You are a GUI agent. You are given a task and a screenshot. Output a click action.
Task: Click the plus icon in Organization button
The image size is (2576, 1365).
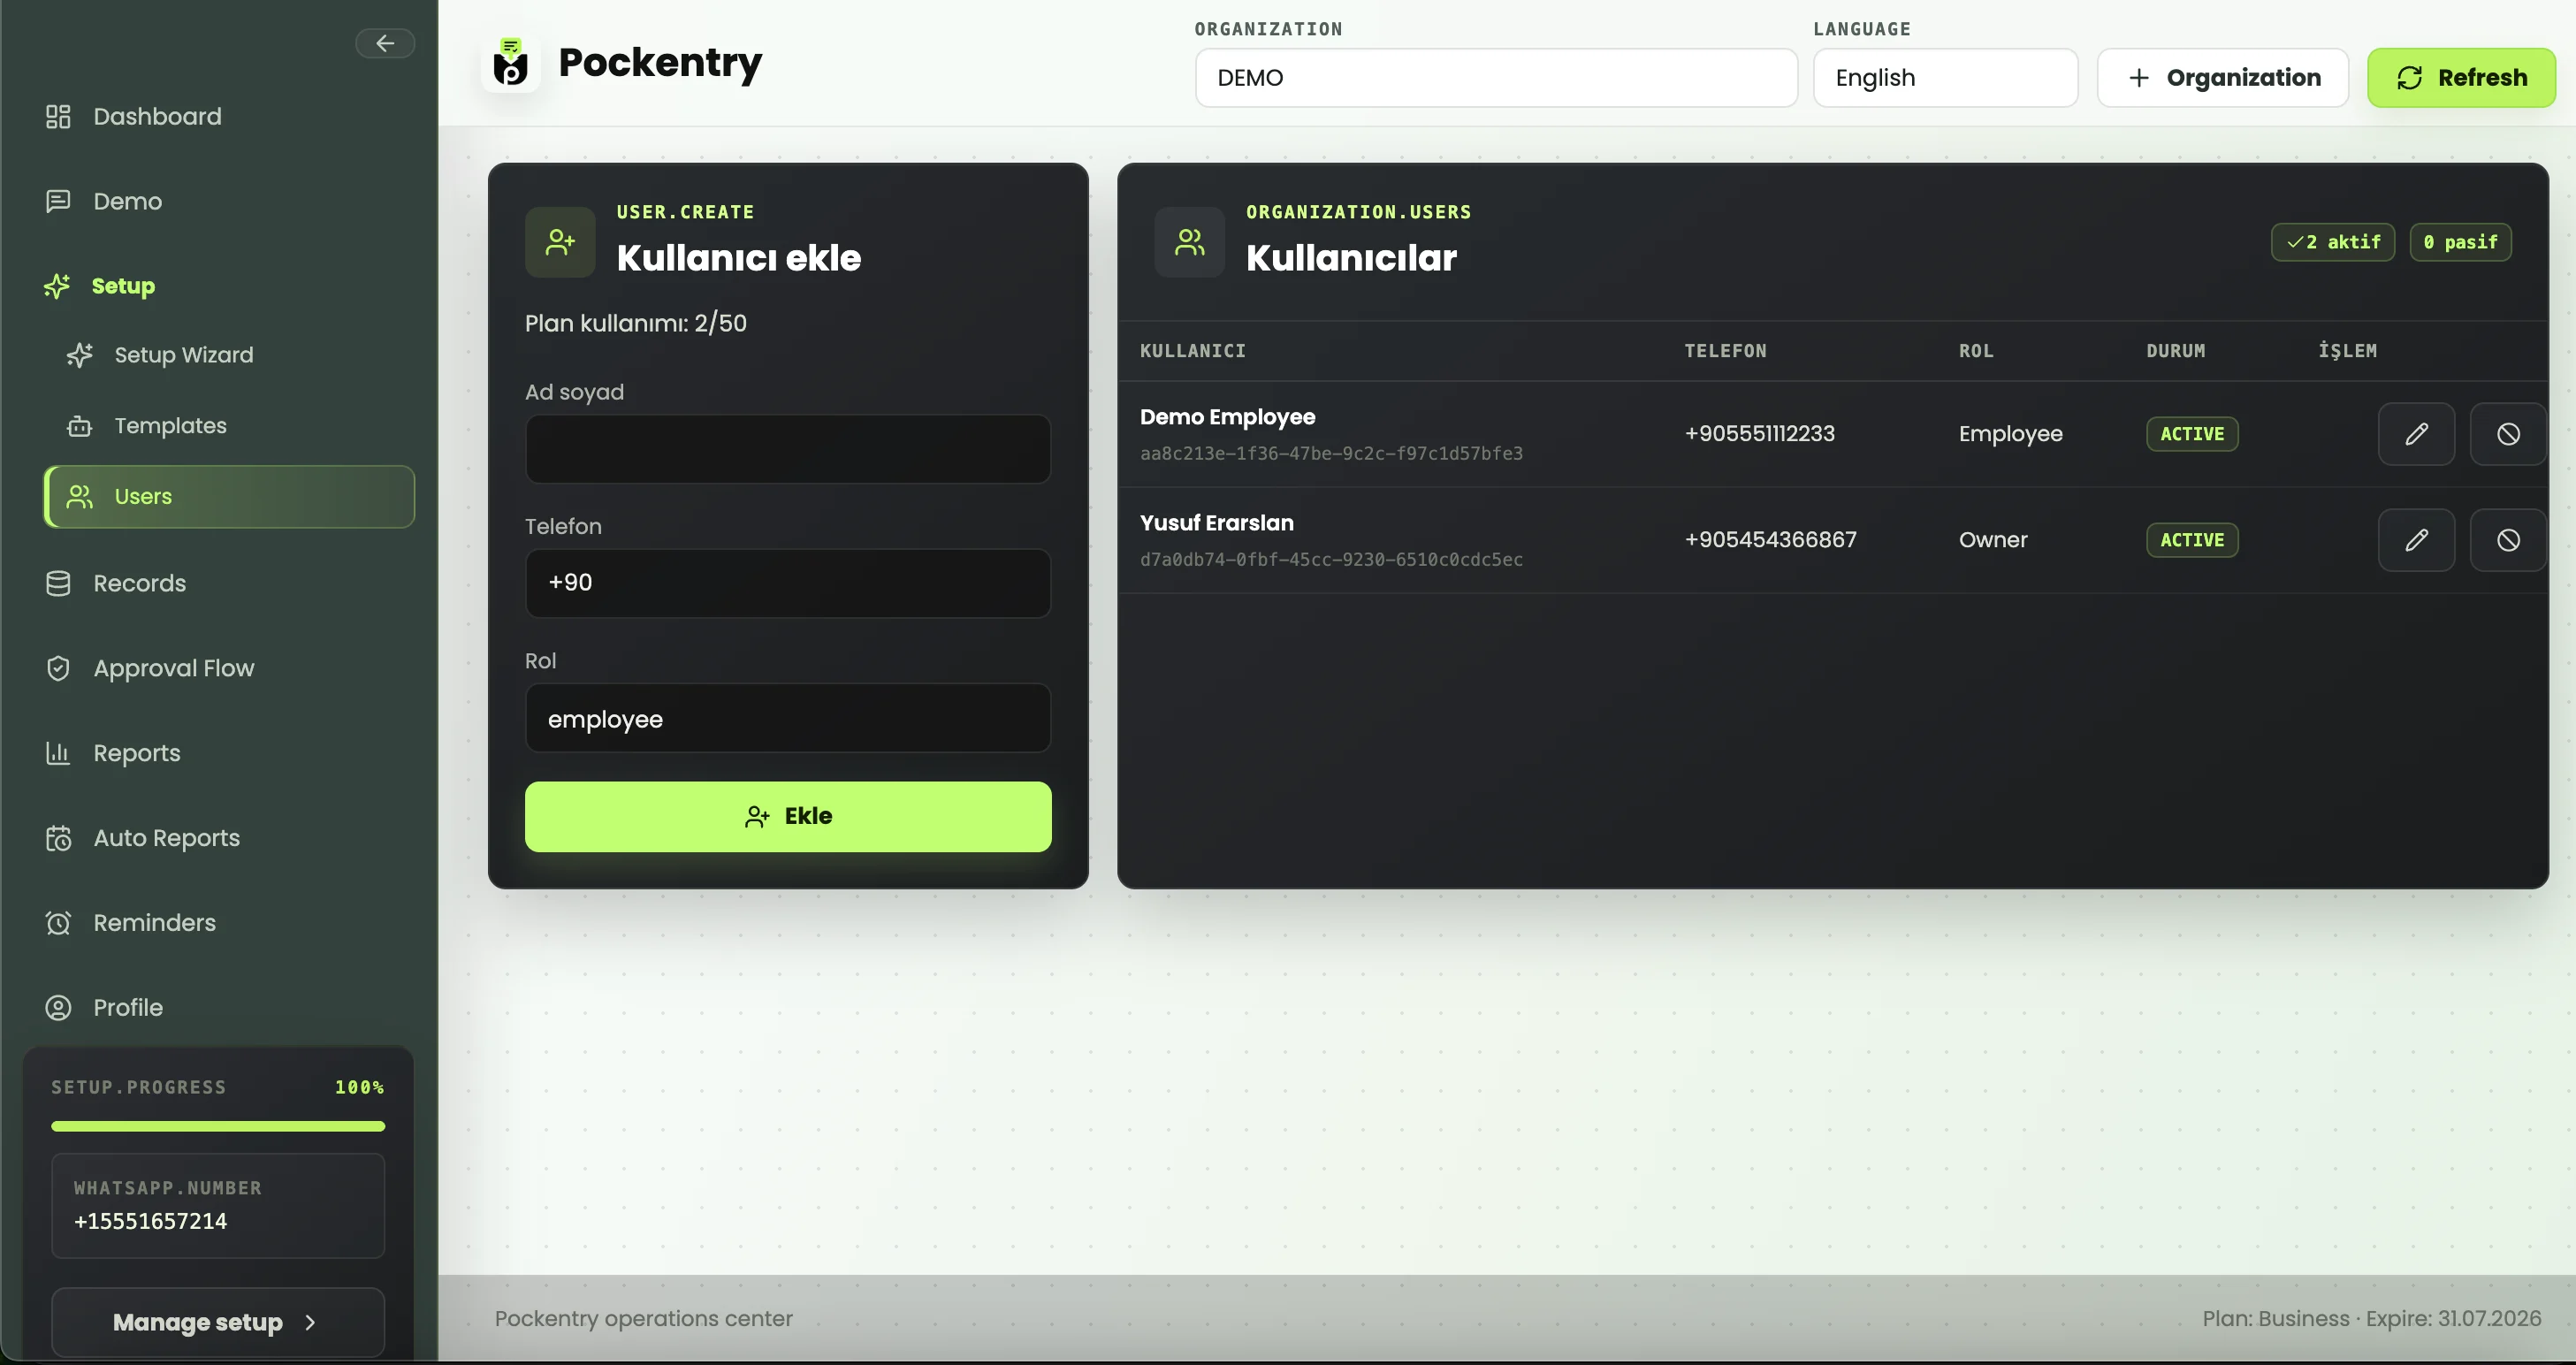[2139, 78]
